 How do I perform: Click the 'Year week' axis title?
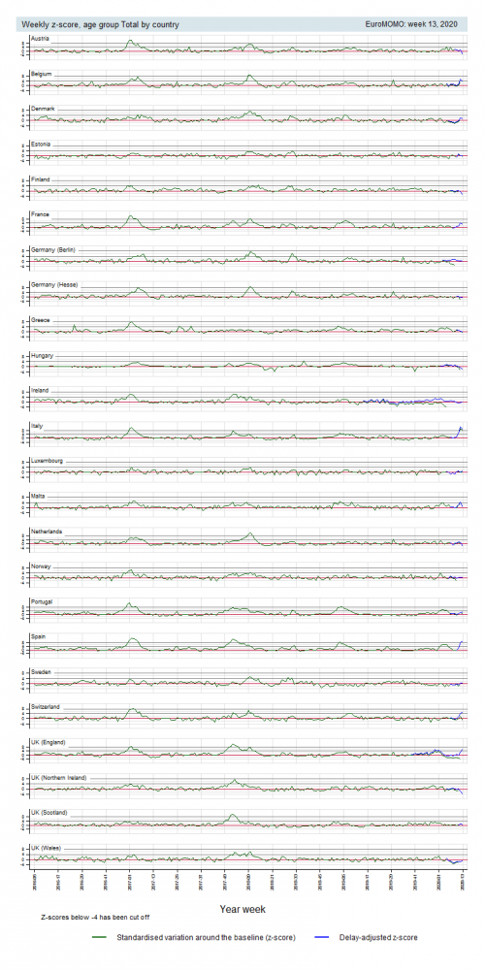(242, 910)
